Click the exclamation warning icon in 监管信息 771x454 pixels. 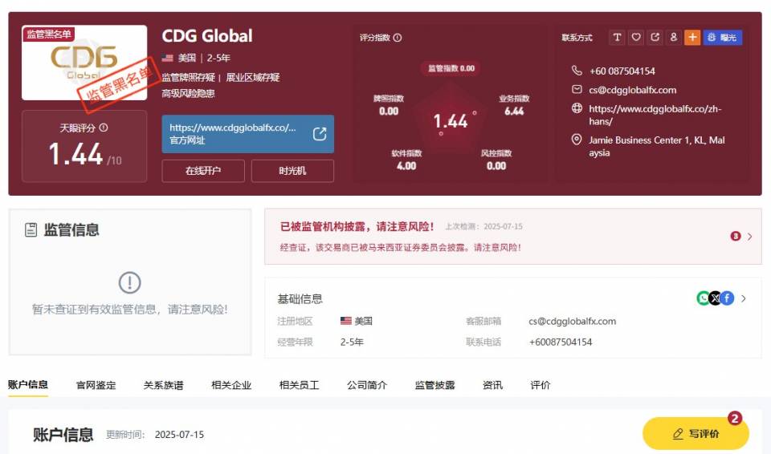tap(130, 282)
